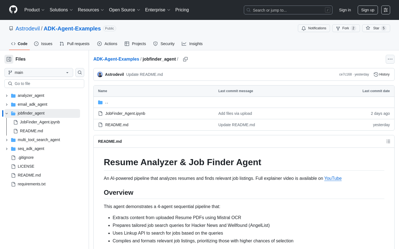Expand the analyzer_agent folder
The height and width of the screenshot is (249, 399).
tap(7, 95)
